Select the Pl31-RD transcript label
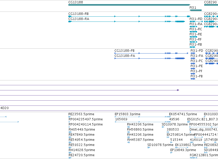Screen dimensions: 218x159 [x=196, y=19]
